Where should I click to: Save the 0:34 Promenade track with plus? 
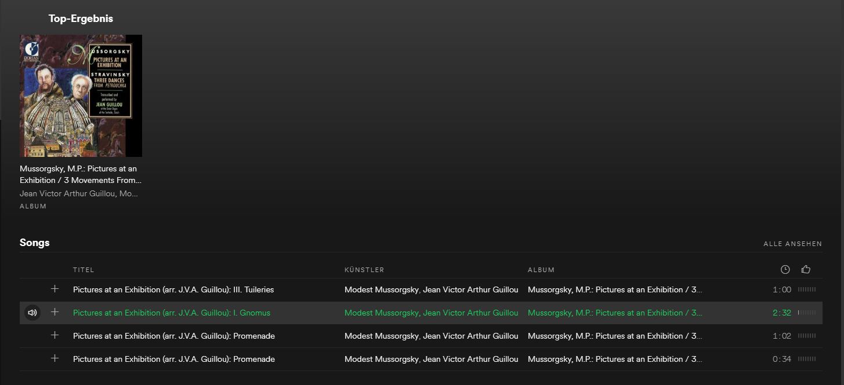click(x=55, y=358)
